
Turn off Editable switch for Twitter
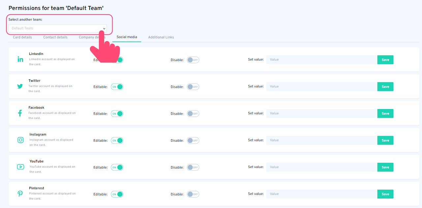point(117,87)
